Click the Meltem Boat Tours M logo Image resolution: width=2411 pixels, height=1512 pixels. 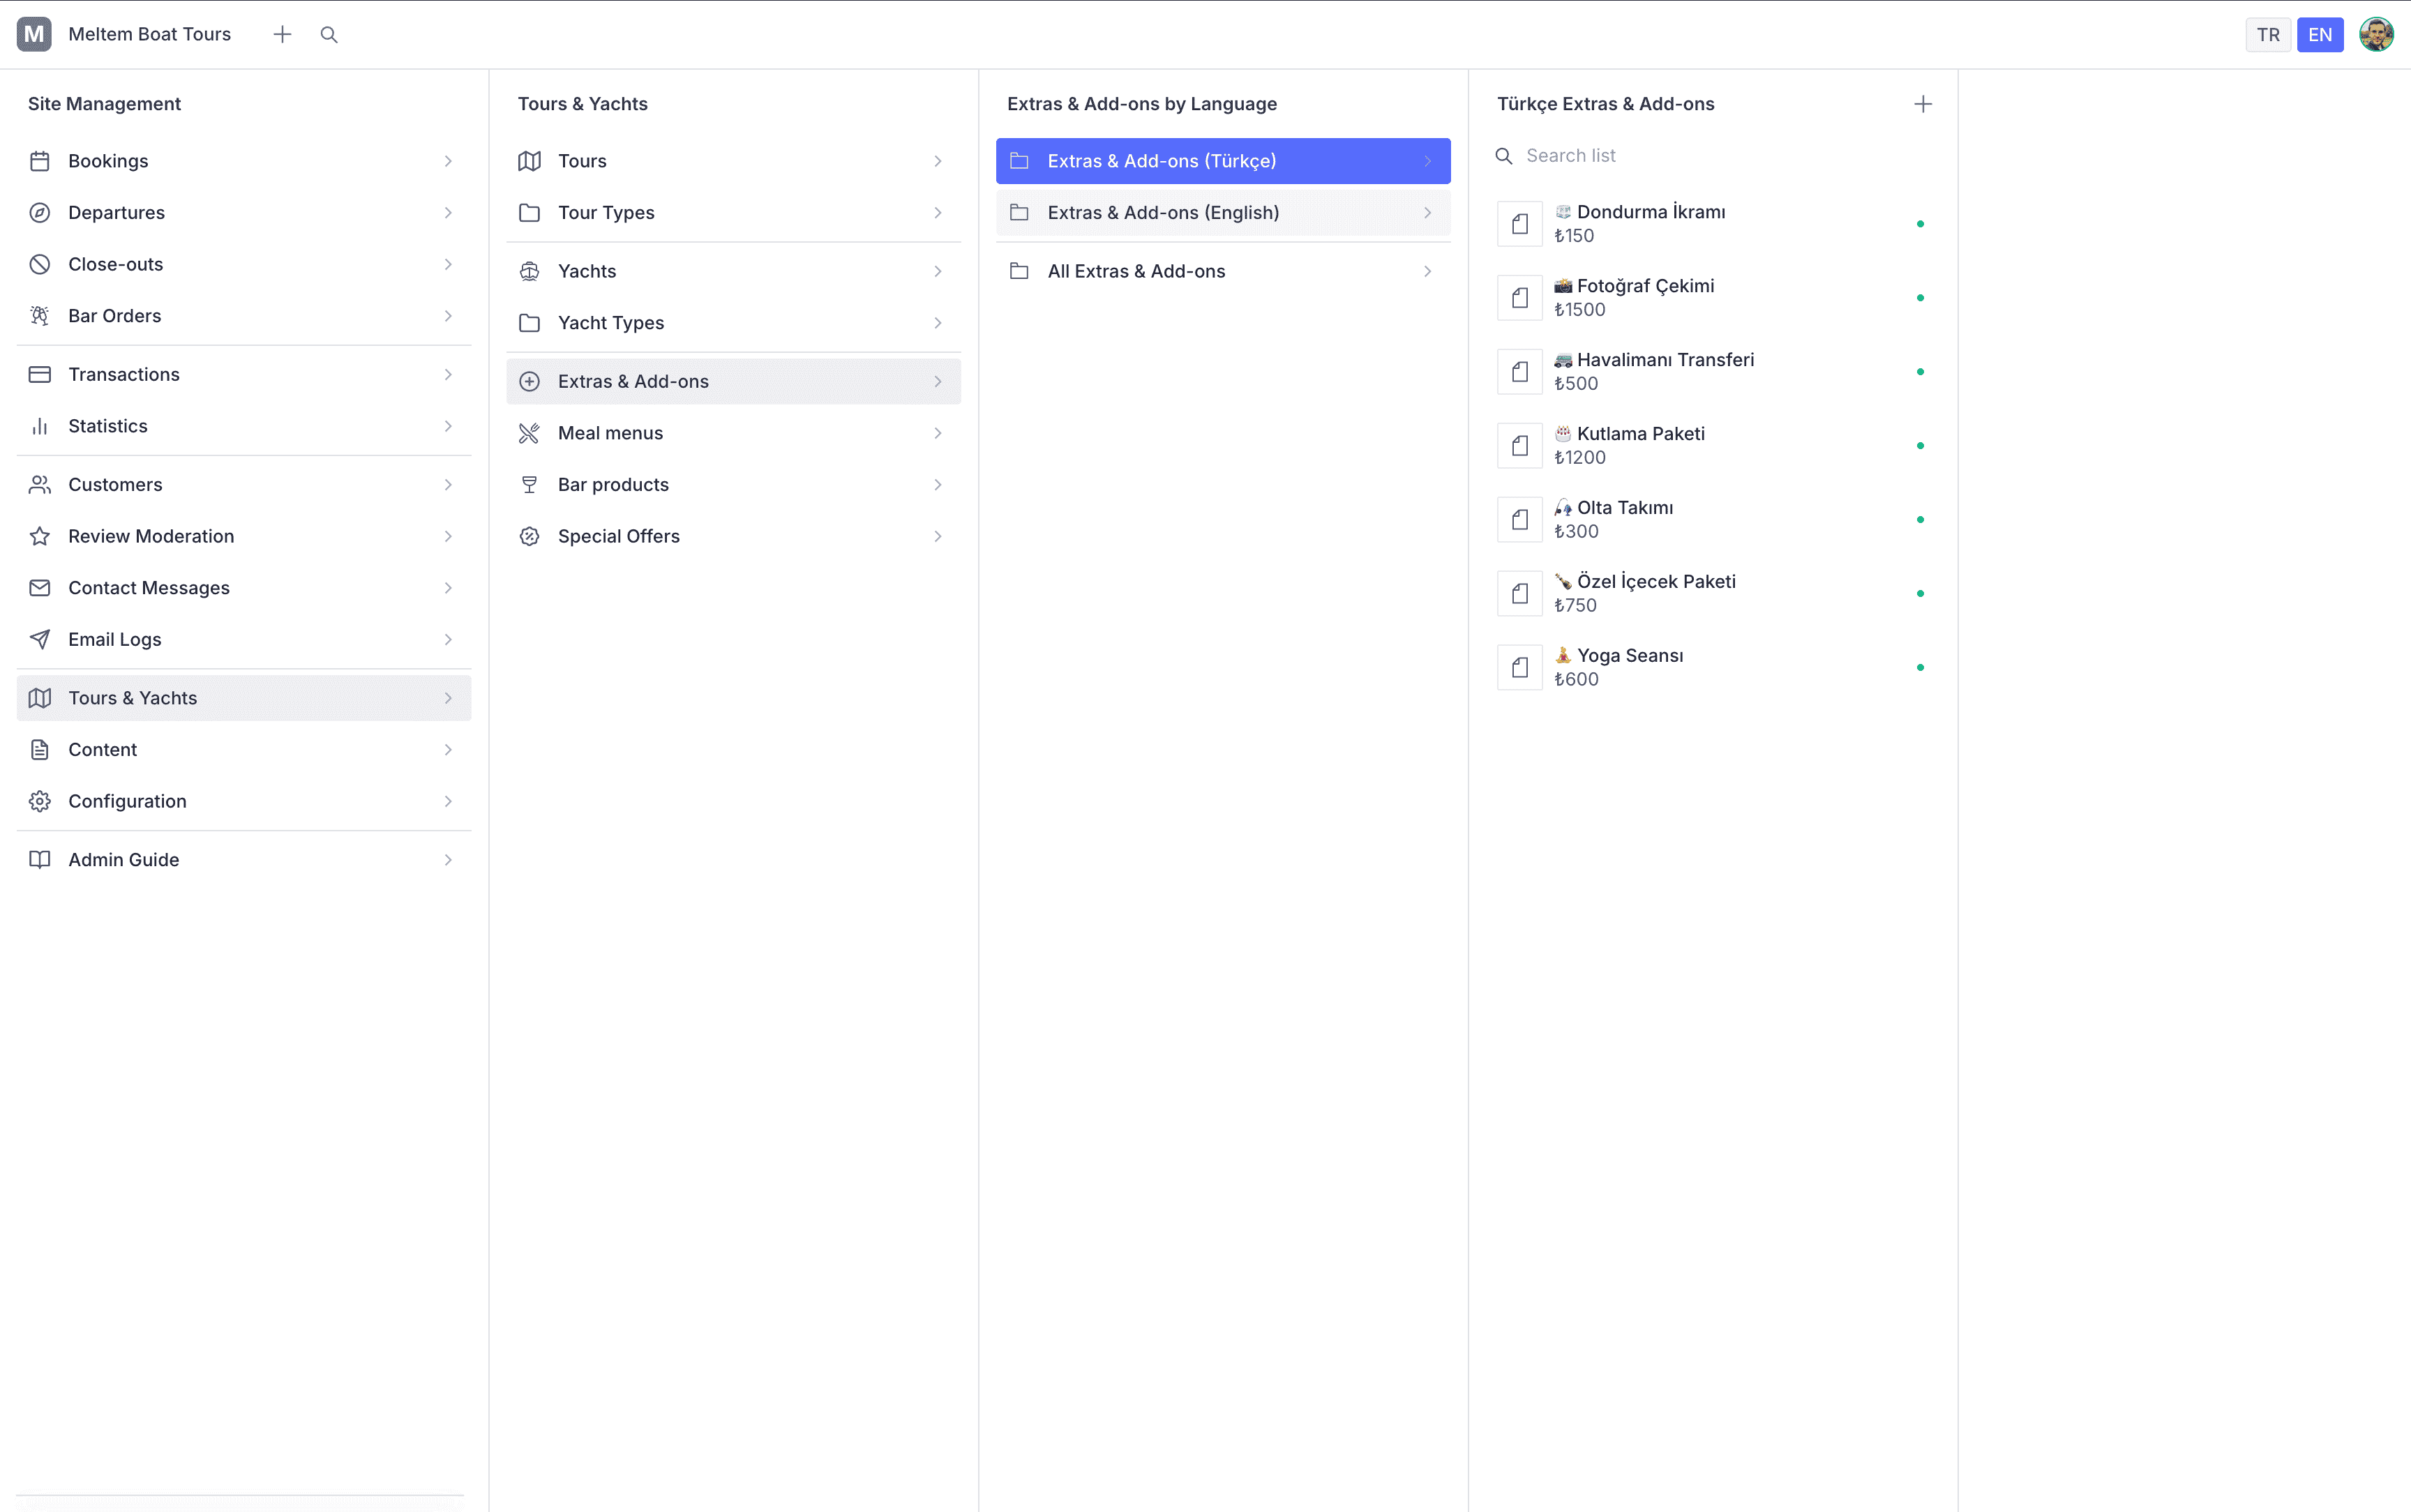34,34
